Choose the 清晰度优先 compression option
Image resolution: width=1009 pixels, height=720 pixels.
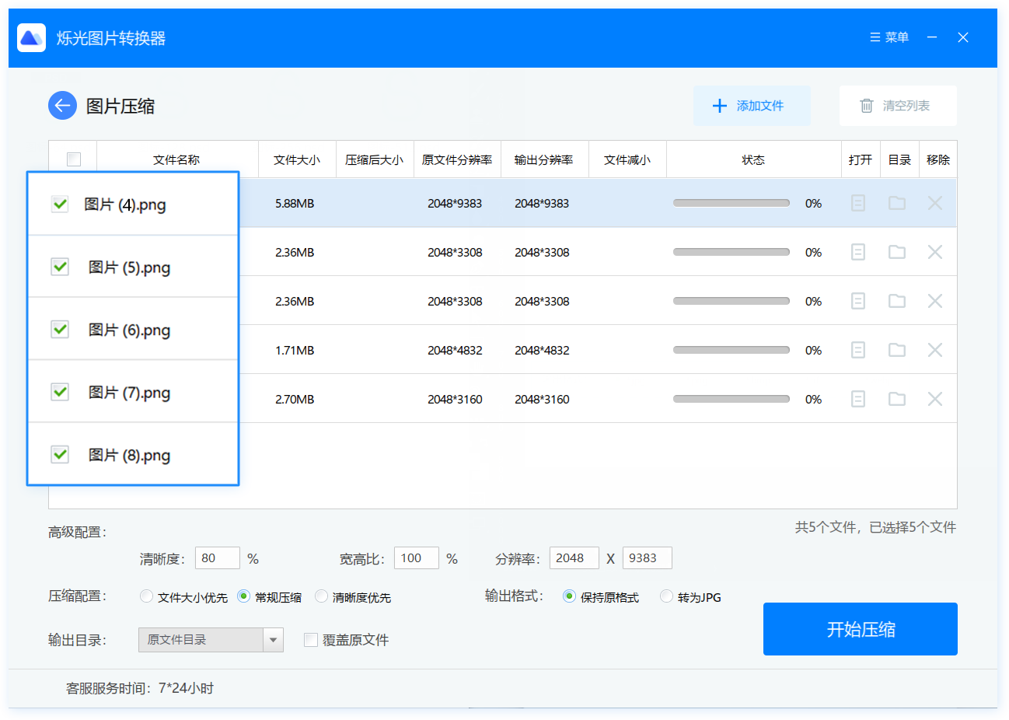pyautogui.click(x=321, y=596)
